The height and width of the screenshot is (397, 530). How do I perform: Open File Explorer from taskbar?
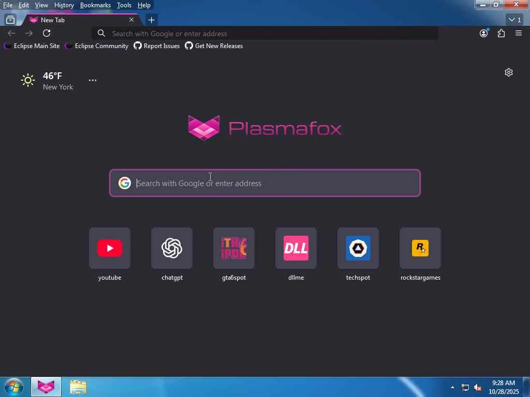(78, 387)
